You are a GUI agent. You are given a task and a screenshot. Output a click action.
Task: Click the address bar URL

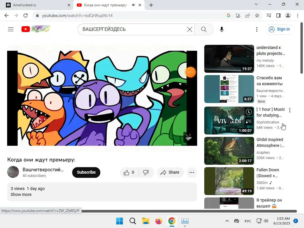pyautogui.click(x=77, y=15)
